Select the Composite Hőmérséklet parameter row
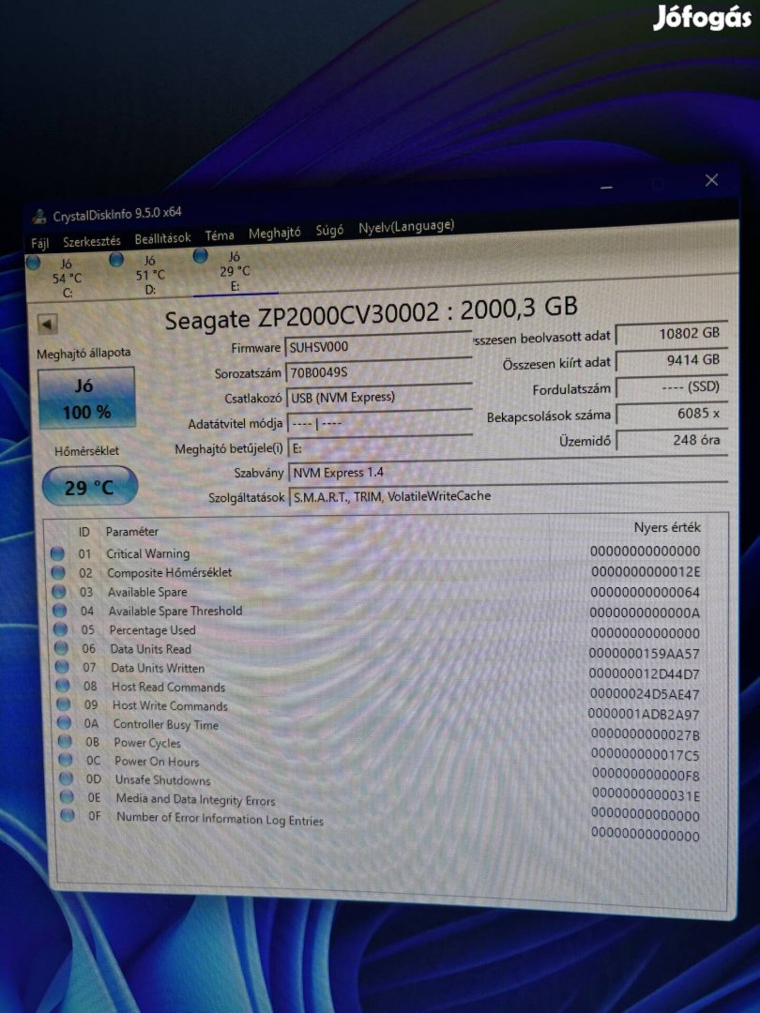Viewport: 760px width, 1013px height. click(376, 572)
